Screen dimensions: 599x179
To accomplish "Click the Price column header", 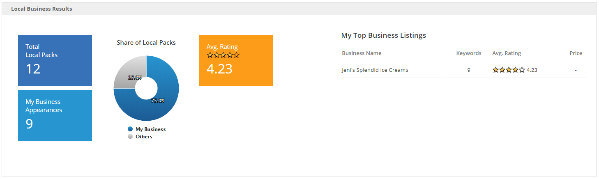I will (576, 53).
